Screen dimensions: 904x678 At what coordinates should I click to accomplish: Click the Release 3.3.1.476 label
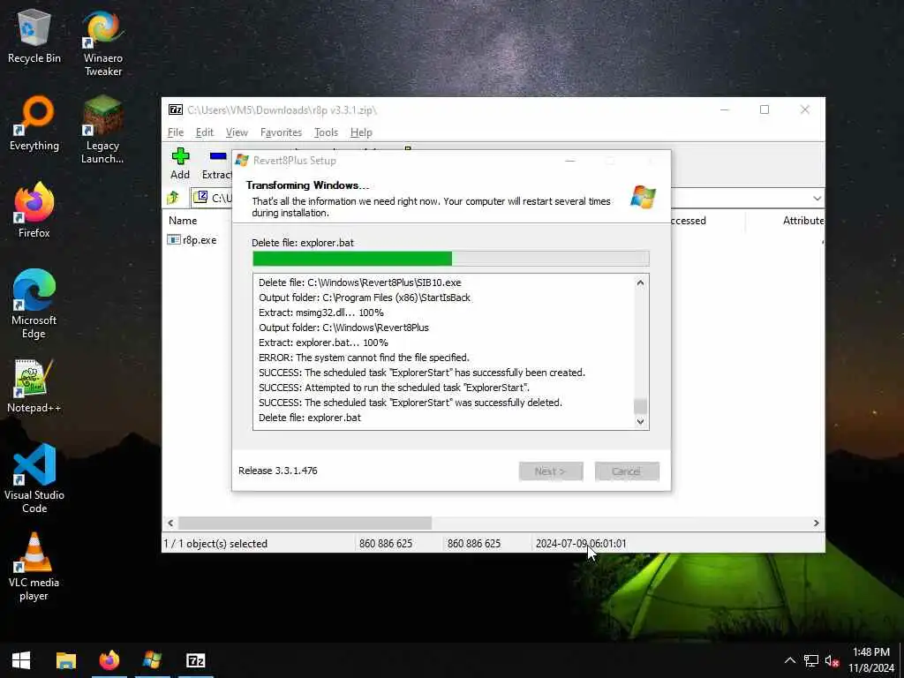[278, 471]
